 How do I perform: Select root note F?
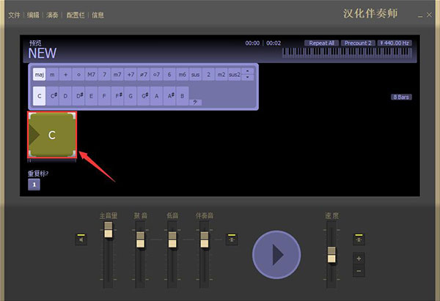click(x=104, y=96)
